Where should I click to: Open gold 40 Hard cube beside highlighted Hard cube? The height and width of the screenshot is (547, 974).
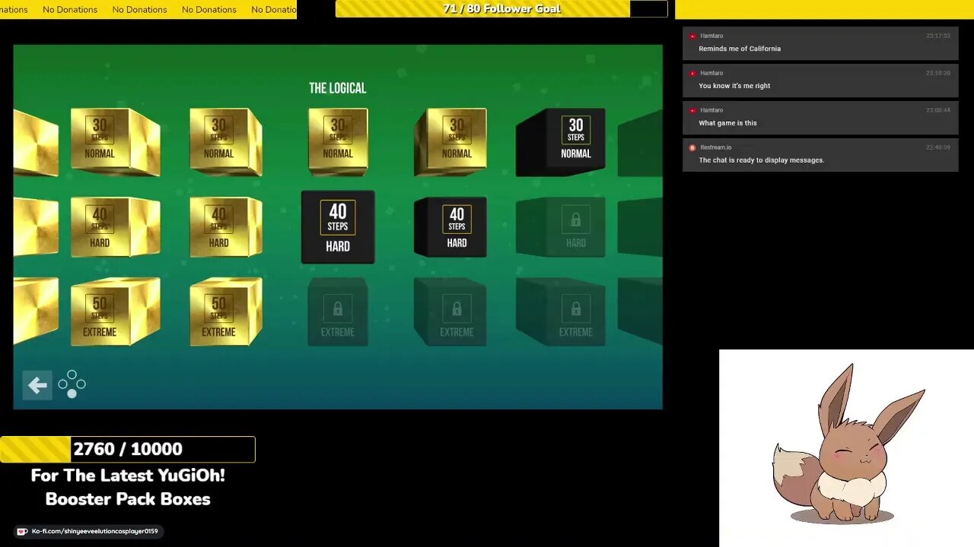click(x=226, y=226)
